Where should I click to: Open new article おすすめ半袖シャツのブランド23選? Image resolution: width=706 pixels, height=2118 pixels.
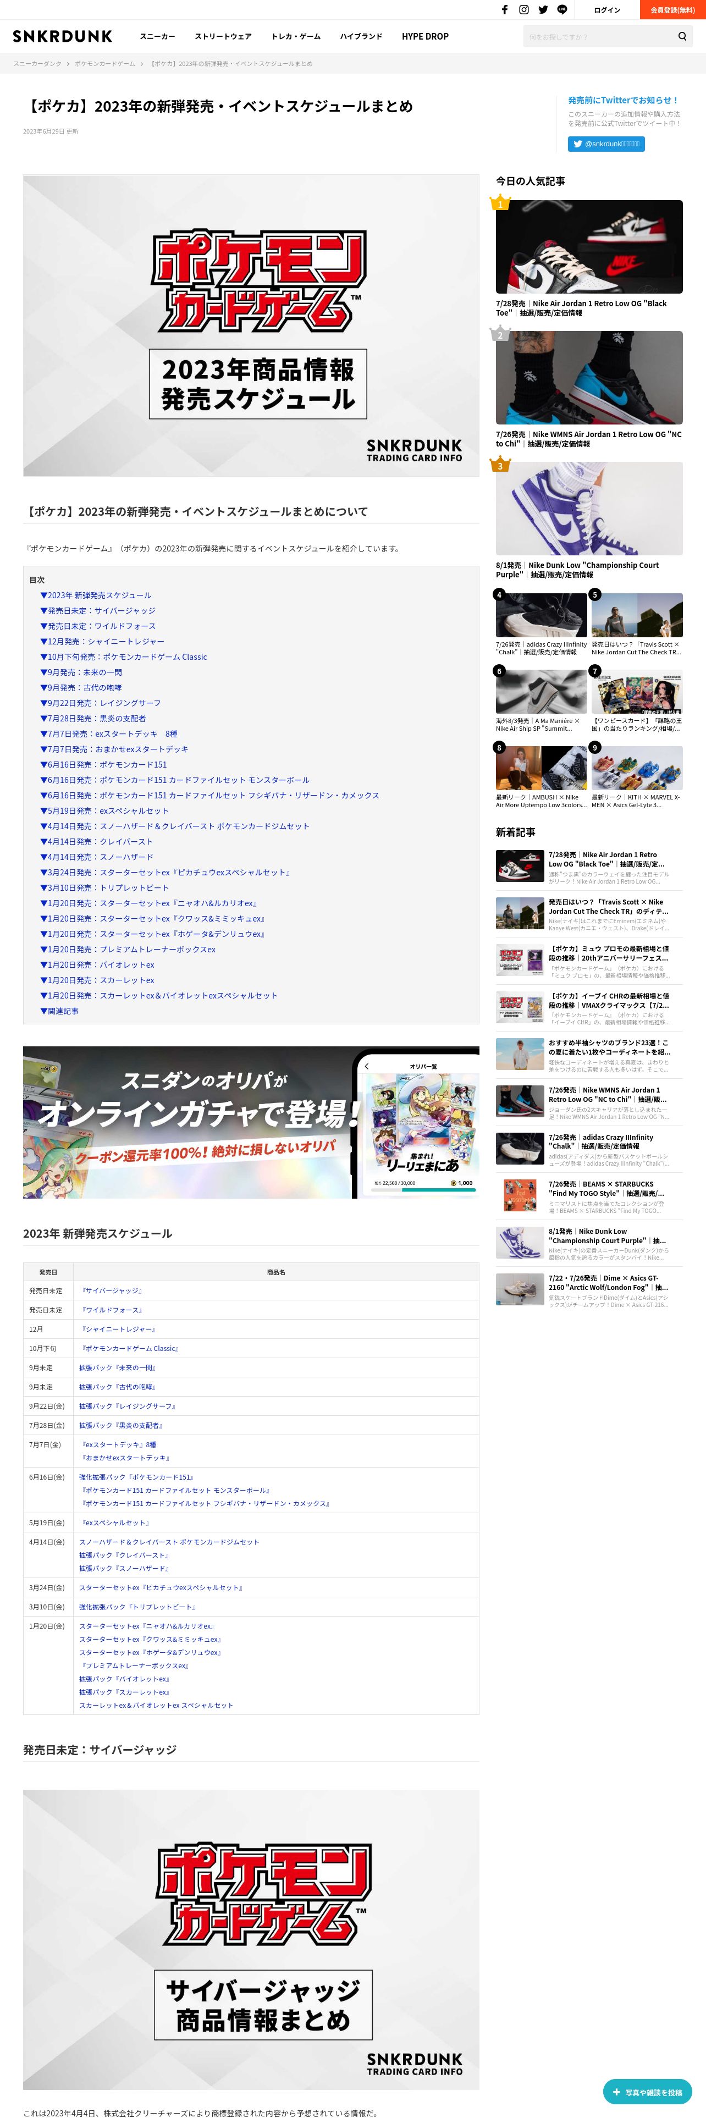(x=588, y=1054)
